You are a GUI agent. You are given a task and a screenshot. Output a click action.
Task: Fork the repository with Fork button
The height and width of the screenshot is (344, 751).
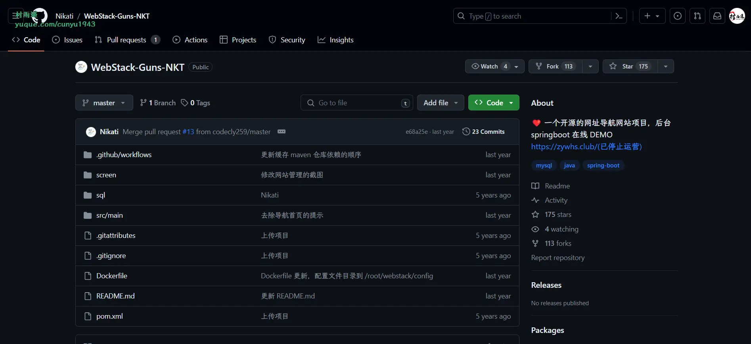tap(555, 66)
